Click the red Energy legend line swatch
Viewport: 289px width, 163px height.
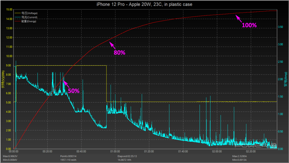[x=18, y=21]
